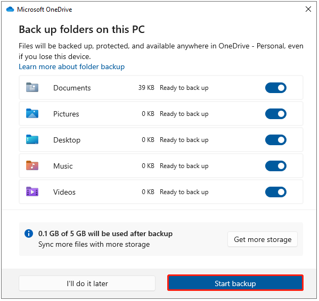Click the Music folder name
The height and width of the screenshot is (301, 319).
[63, 166]
